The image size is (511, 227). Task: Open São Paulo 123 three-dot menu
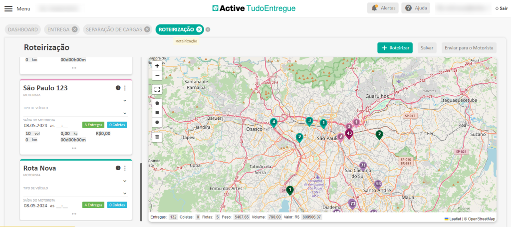(125, 88)
